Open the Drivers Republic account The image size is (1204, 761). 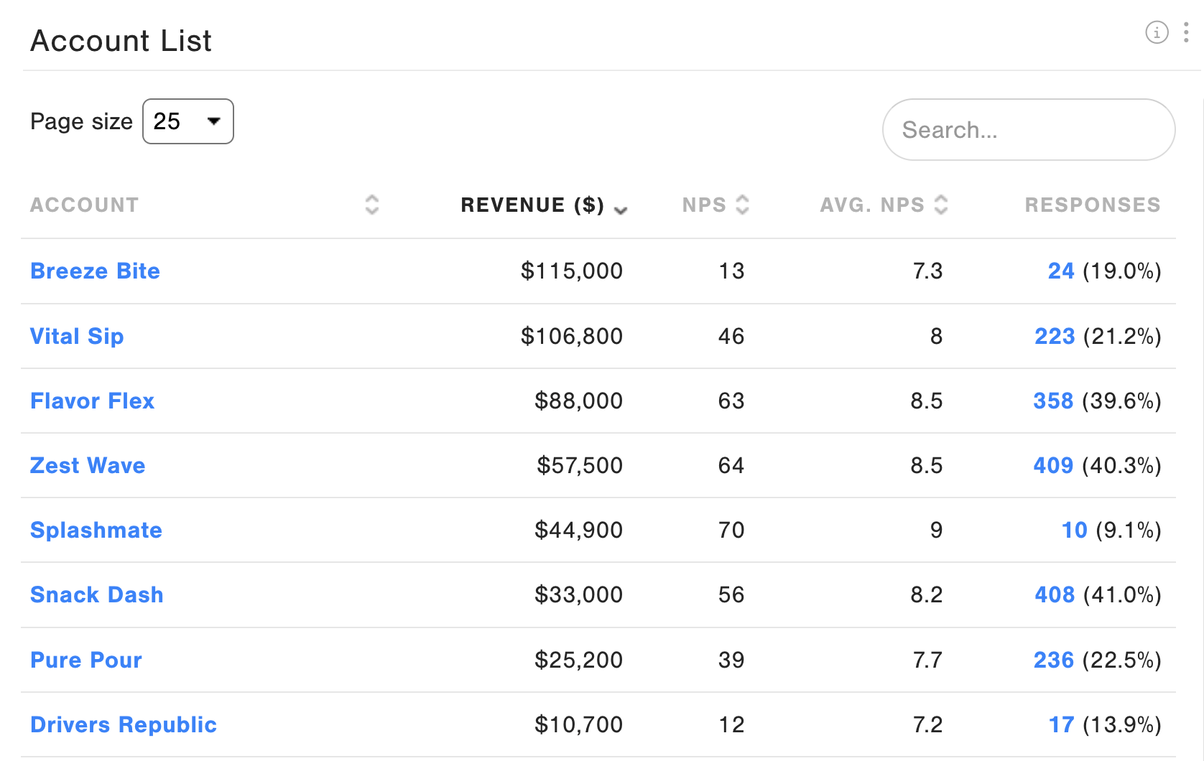click(124, 724)
